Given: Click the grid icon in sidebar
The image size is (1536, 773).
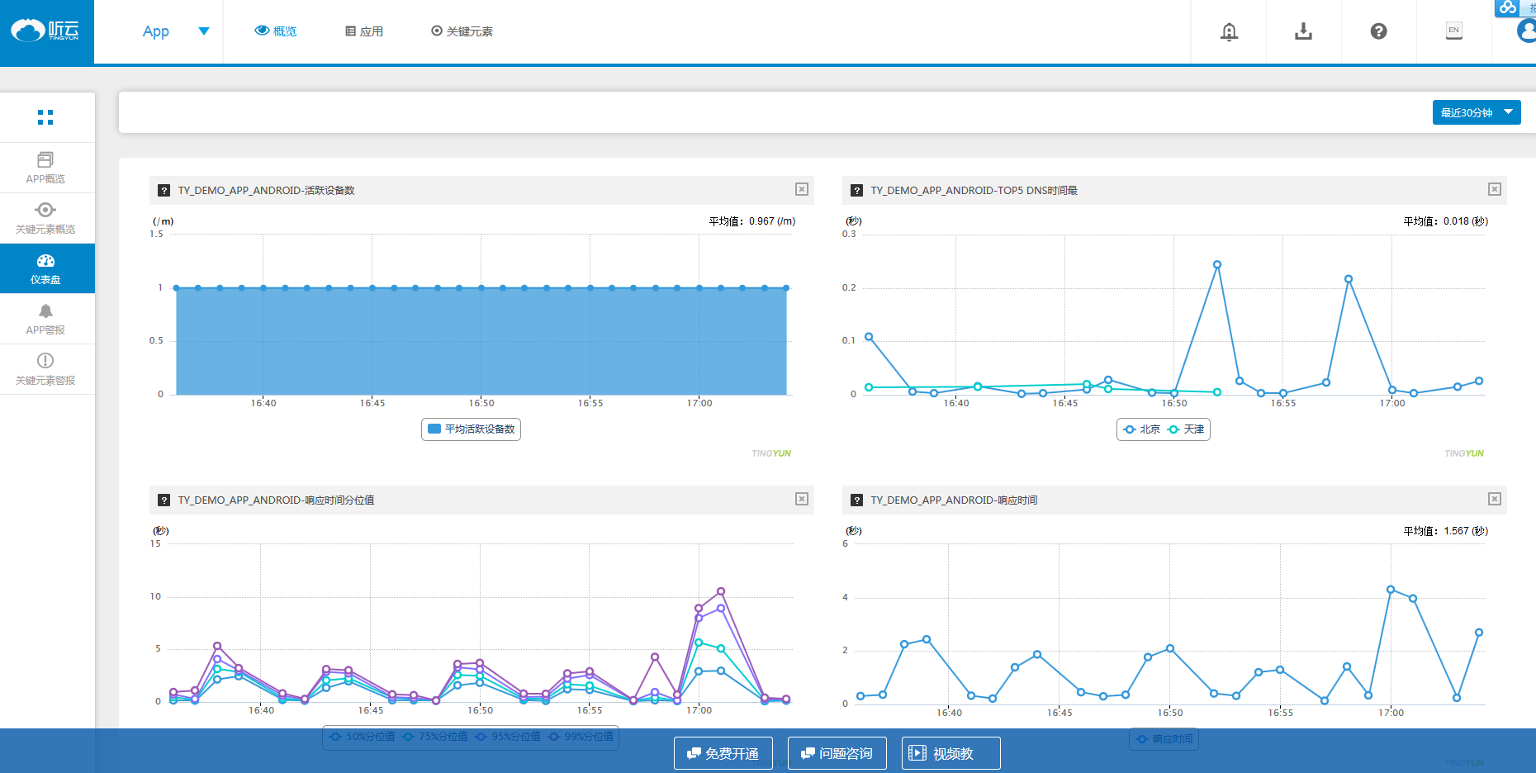Looking at the screenshot, I should pos(45,117).
